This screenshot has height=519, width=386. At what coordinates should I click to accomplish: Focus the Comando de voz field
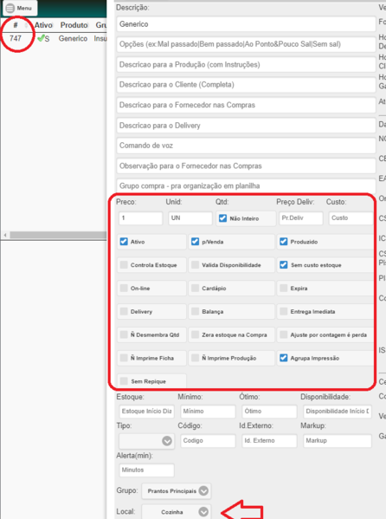coord(246,146)
